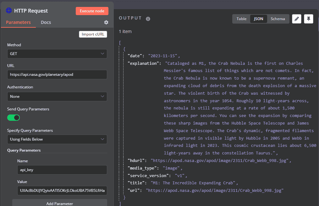Click the HTTP Request node globe icon

(8, 10)
